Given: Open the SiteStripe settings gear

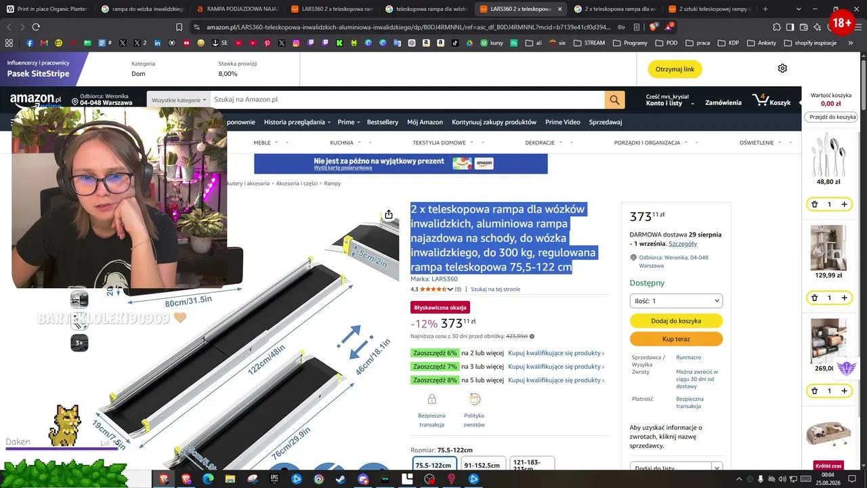Looking at the screenshot, I should [782, 68].
